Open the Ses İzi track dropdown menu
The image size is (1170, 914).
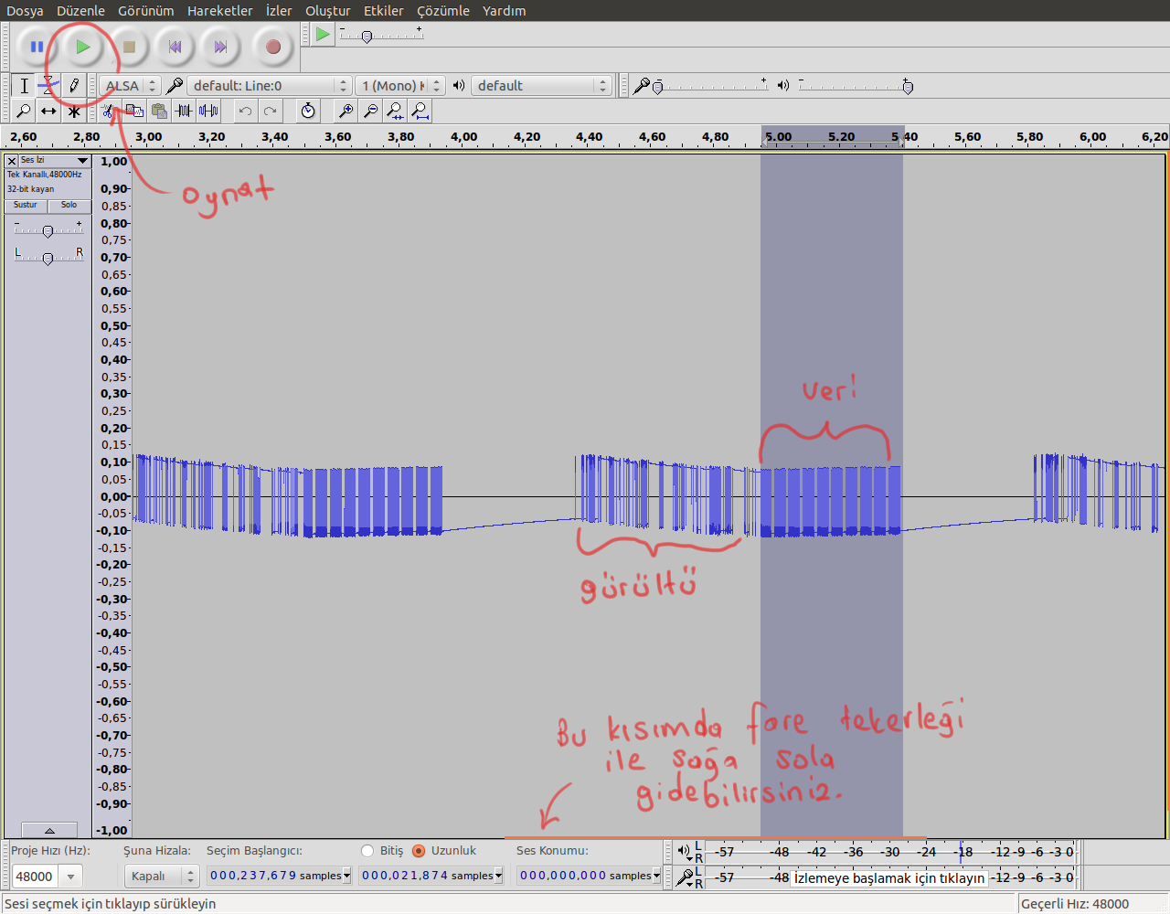(x=55, y=161)
